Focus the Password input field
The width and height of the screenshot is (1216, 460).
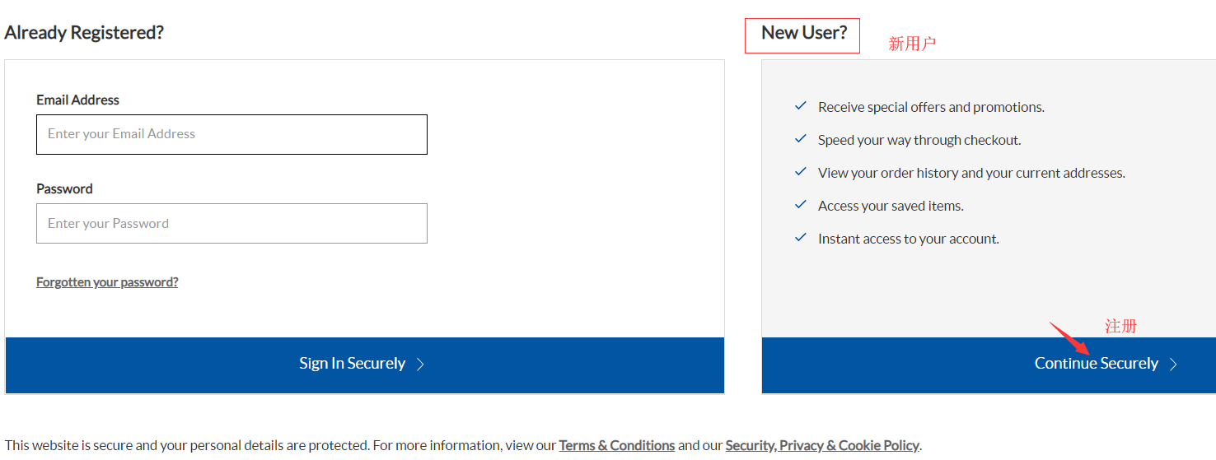[x=232, y=223]
